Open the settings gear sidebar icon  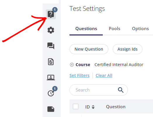coord(51,30)
